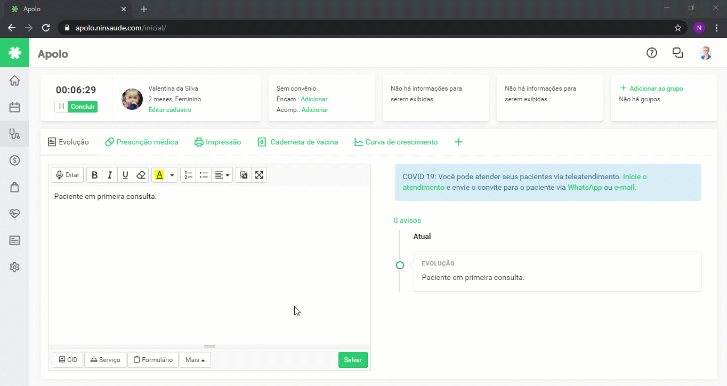Switch to the Caderneta de vacina tab
Viewport: 727px width, 386px height.
(x=298, y=142)
